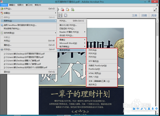
Task: Open the 编辑(E) menu
Action: (12, 5)
